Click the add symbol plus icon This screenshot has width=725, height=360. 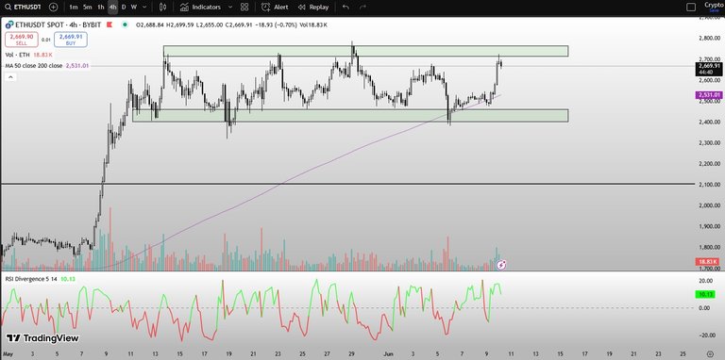54,7
